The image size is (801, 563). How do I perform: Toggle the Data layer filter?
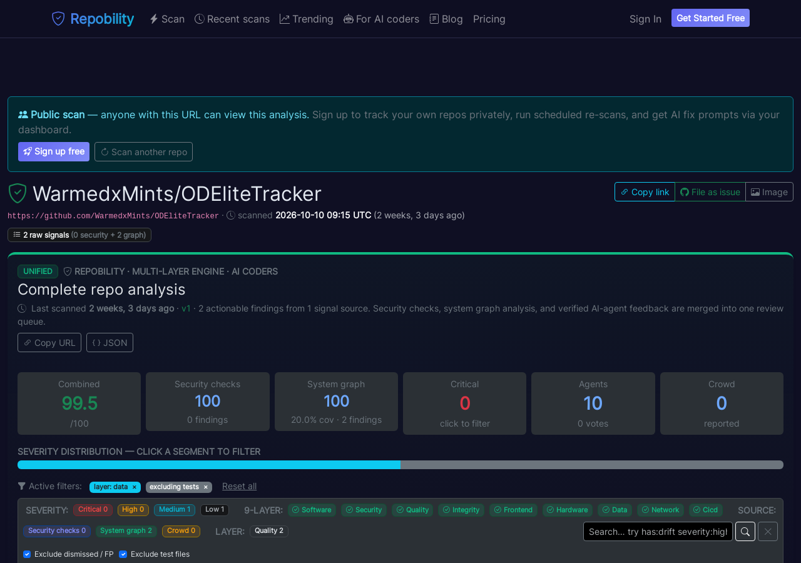coord(615,510)
